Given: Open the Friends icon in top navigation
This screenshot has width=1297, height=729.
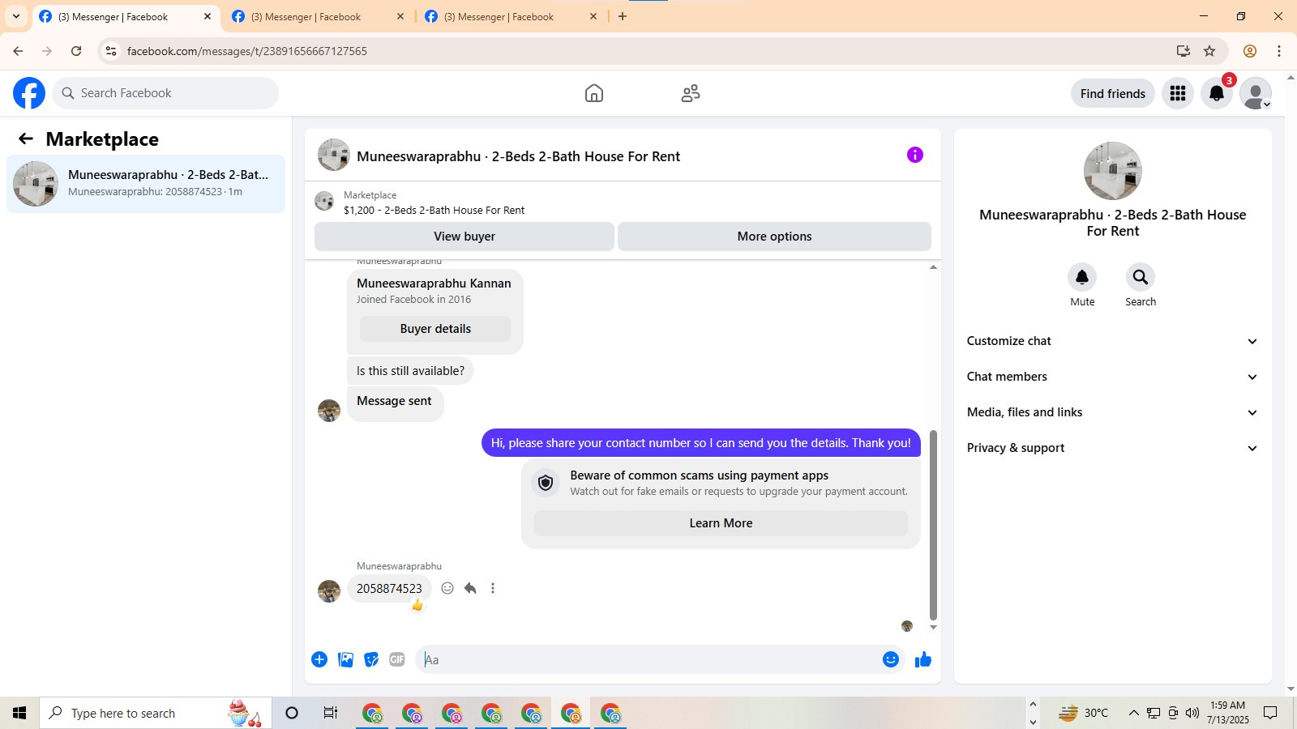Looking at the screenshot, I should [691, 93].
